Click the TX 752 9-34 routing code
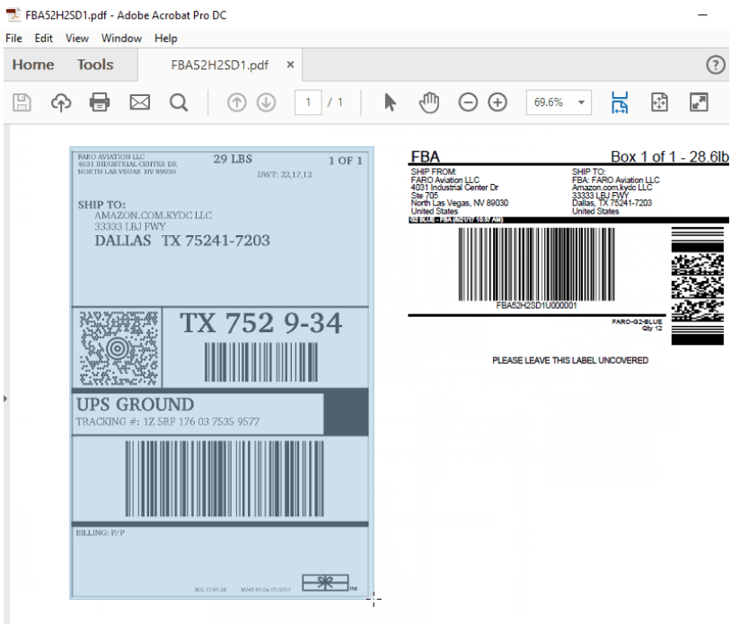731x624 pixels. (x=261, y=323)
